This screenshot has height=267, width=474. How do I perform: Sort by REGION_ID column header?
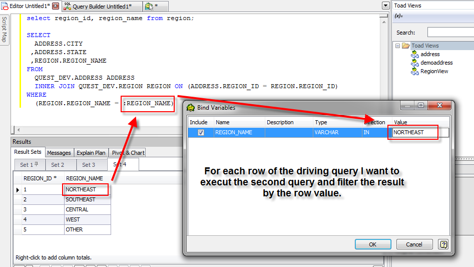(43, 178)
